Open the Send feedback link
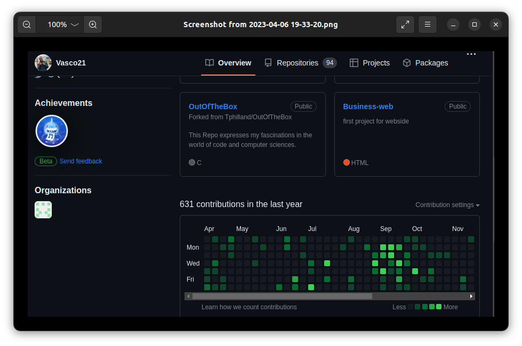 81,161
